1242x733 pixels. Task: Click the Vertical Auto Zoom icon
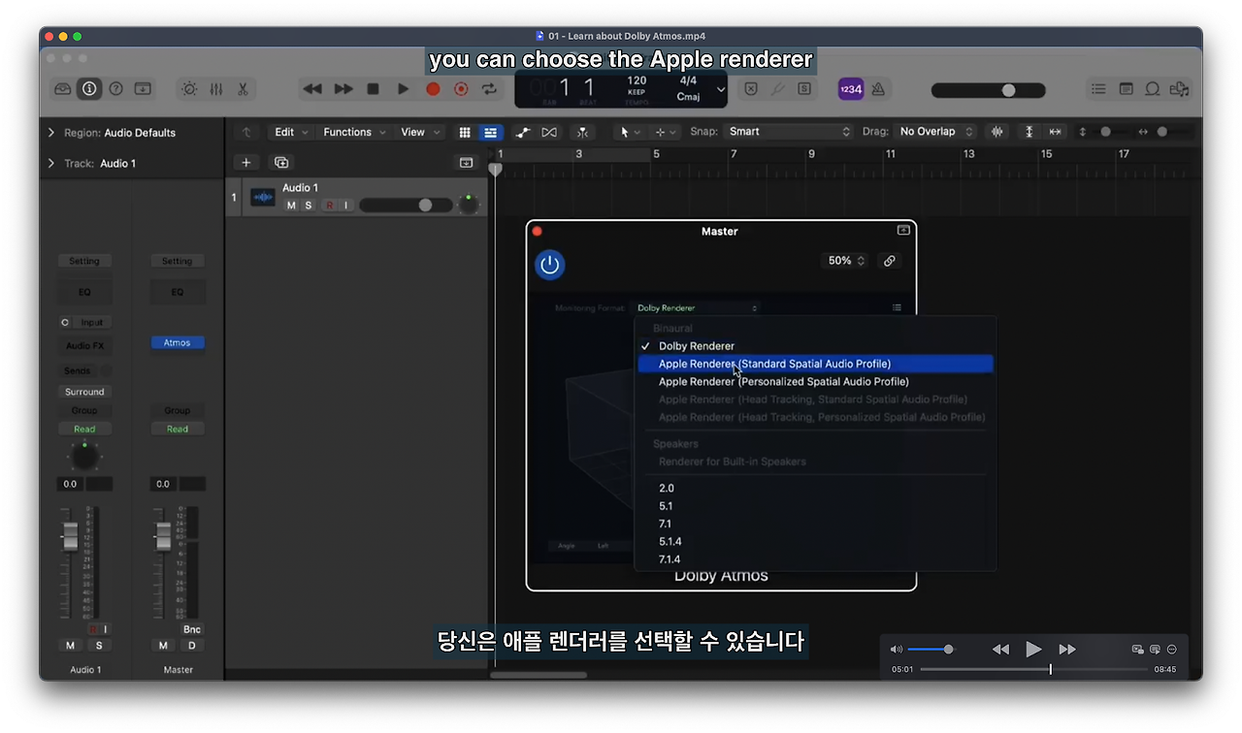click(1029, 132)
